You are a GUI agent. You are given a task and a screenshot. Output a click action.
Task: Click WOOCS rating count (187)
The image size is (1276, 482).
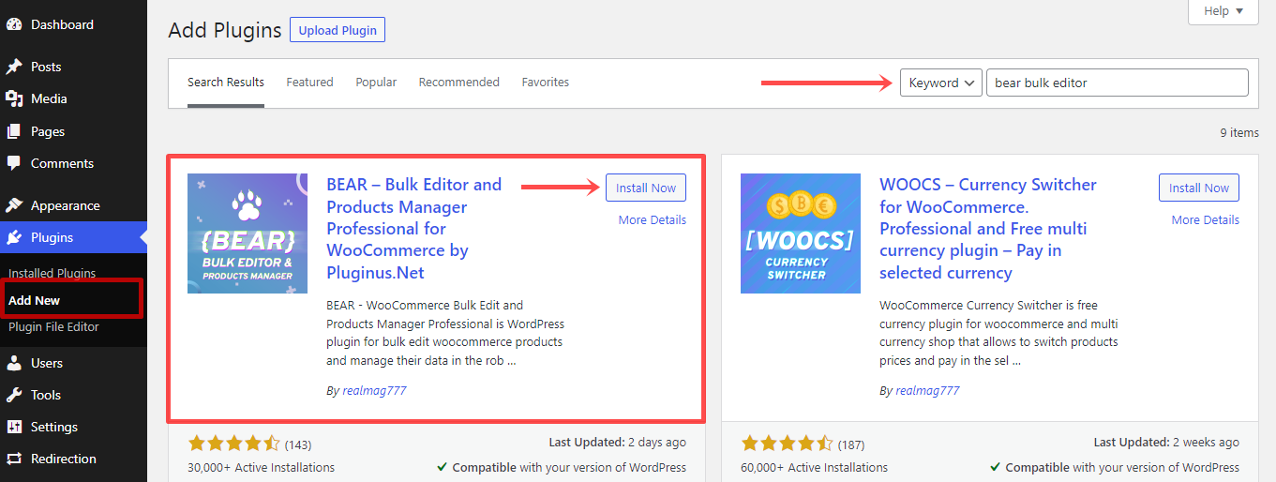pyautogui.click(x=851, y=444)
